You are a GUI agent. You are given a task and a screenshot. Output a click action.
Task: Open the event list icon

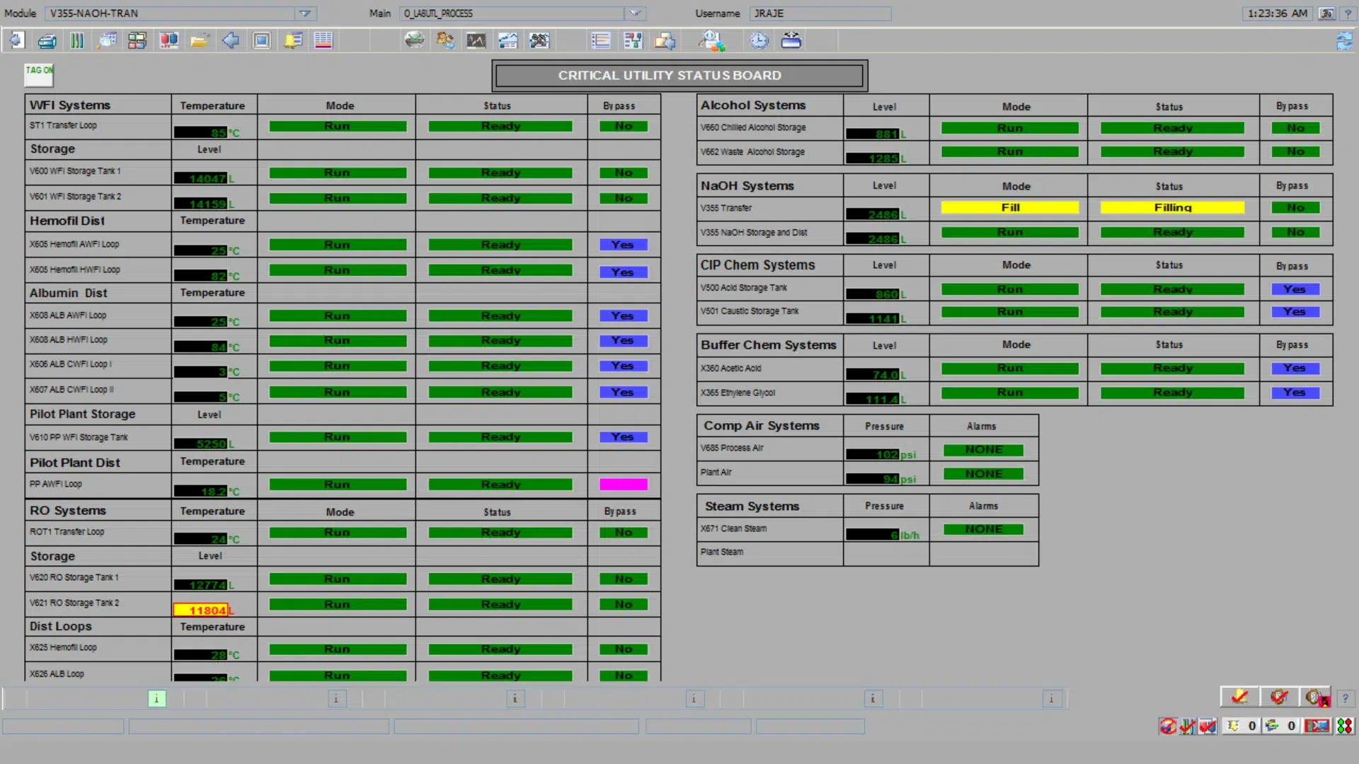coord(601,40)
